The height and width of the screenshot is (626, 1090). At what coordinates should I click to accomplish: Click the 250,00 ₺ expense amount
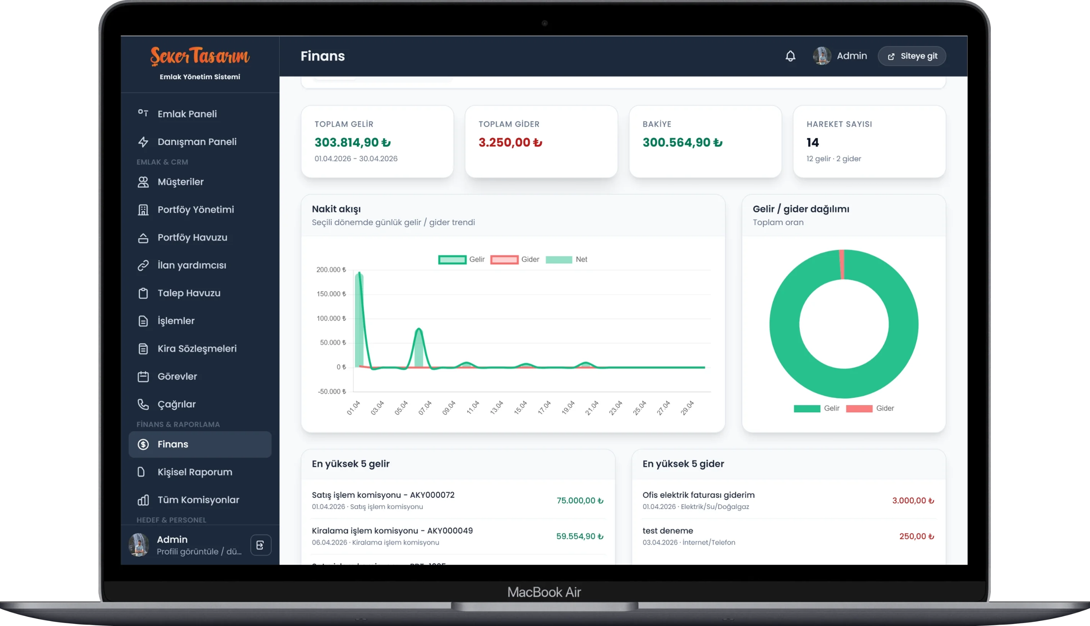click(x=917, y=537)
